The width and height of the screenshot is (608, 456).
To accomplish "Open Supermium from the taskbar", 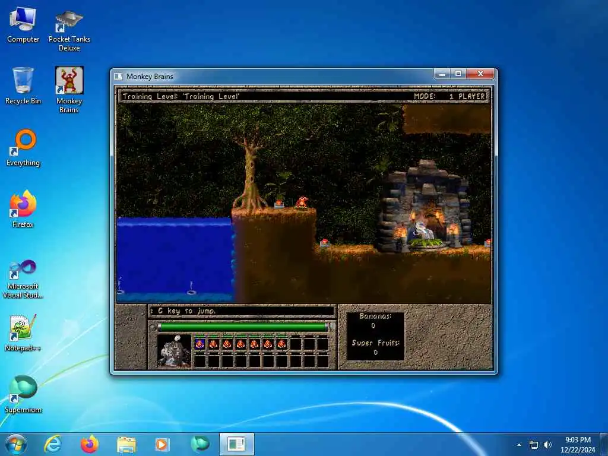I will 199,444.
